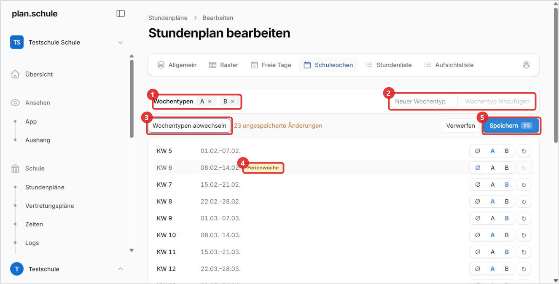This screenshot has width=559, height=284.
Task: Select week type B for KW 12
Action: (x=507, y=269)
